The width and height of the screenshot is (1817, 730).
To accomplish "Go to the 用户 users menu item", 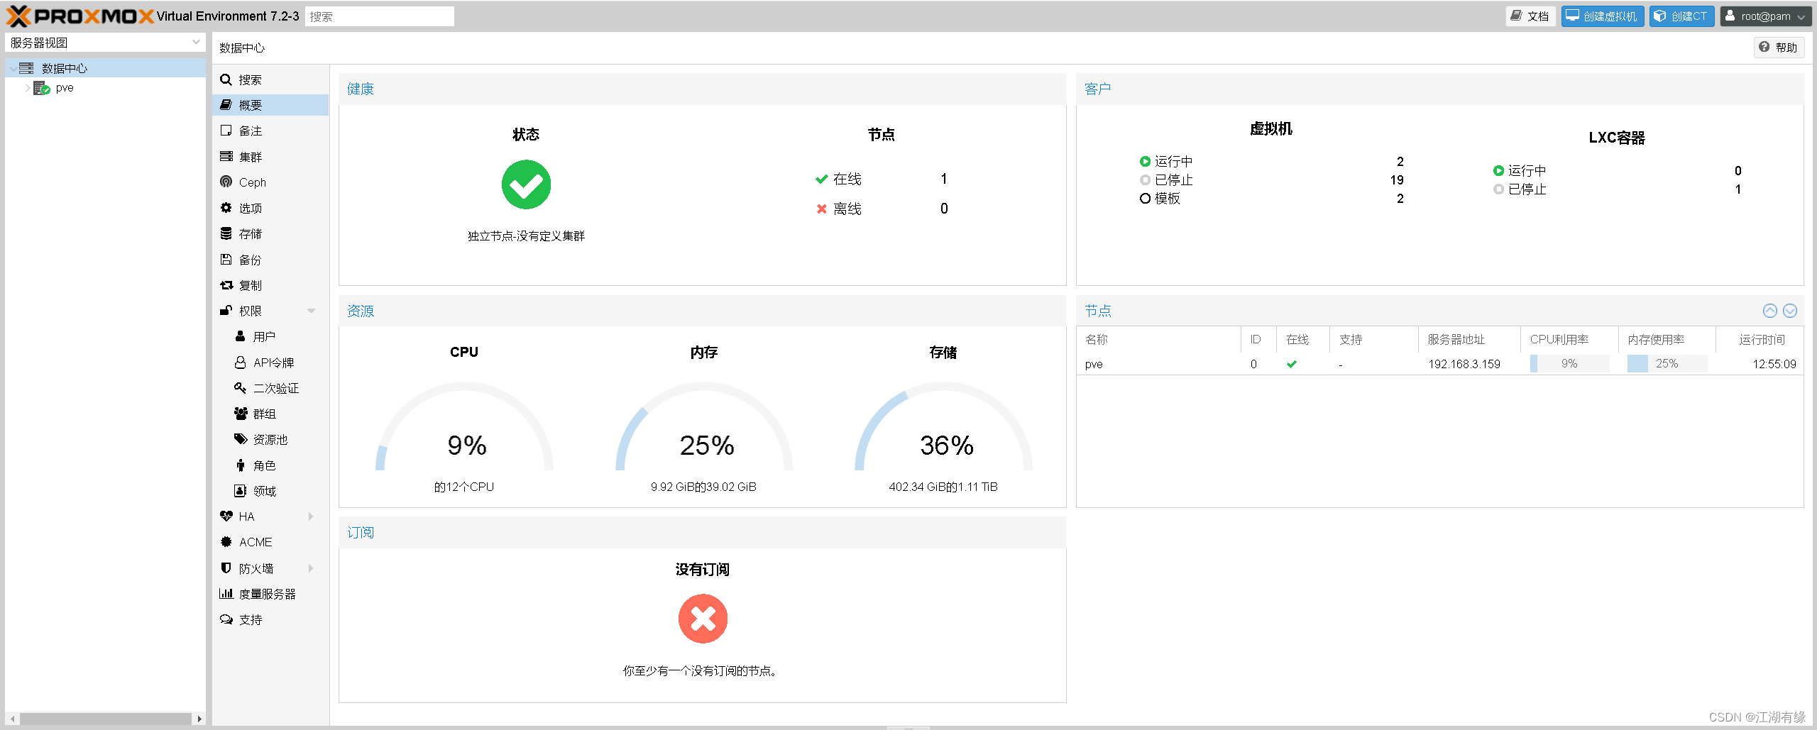I will pyautogui.click(x=270, y=336).
